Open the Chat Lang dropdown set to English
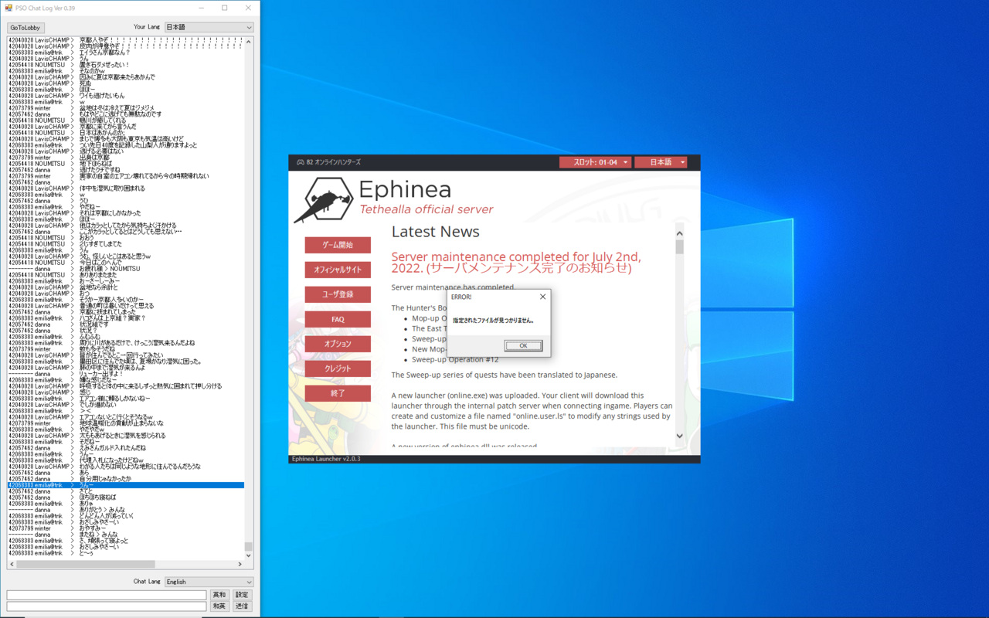 (x=209, y=582)
